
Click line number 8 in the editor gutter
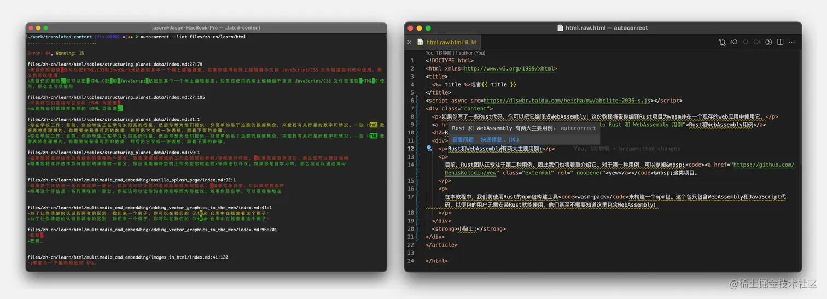click(412, 116)
